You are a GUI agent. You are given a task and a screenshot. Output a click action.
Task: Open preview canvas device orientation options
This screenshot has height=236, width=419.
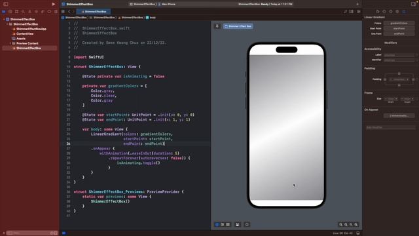247,224
